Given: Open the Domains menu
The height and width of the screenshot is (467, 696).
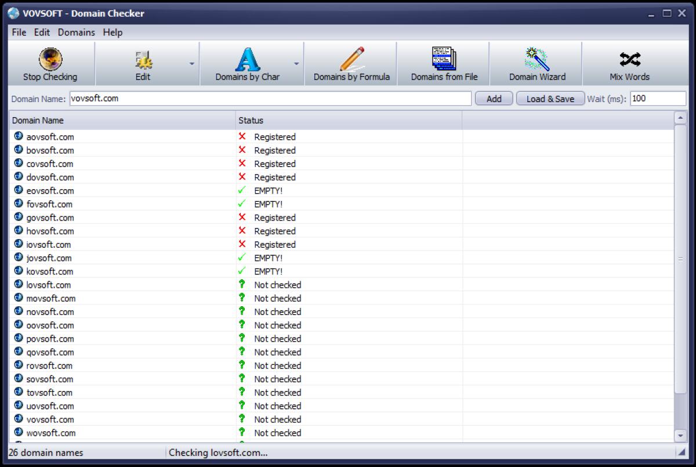Looking at the screenshot, I should click(77, 32).
